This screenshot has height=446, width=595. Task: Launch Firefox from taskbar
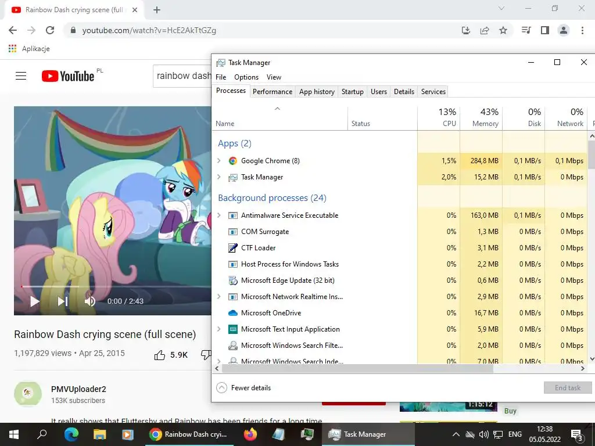(x=250, y=434)
